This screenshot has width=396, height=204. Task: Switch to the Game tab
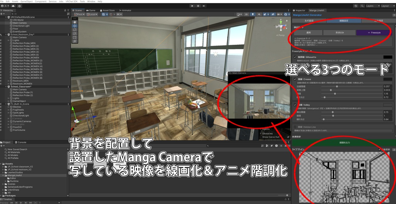coord(90,10)
